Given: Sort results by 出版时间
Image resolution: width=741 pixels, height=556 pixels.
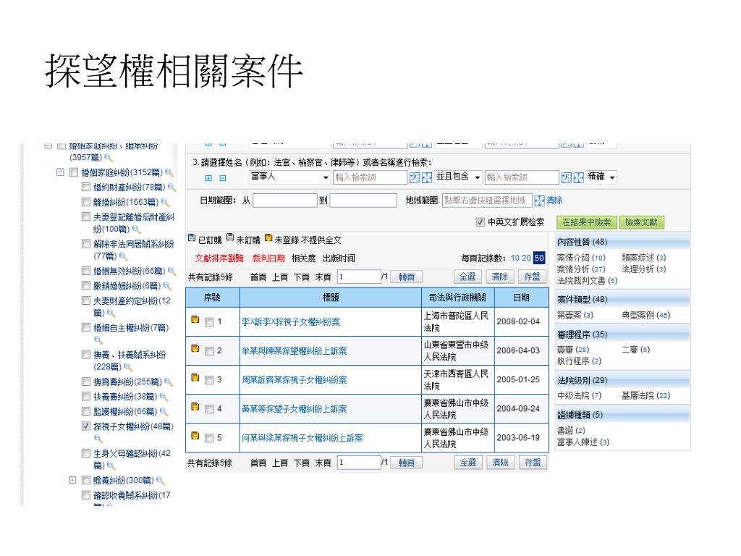Looking at the screenshot, I should [x=339, y=258].
